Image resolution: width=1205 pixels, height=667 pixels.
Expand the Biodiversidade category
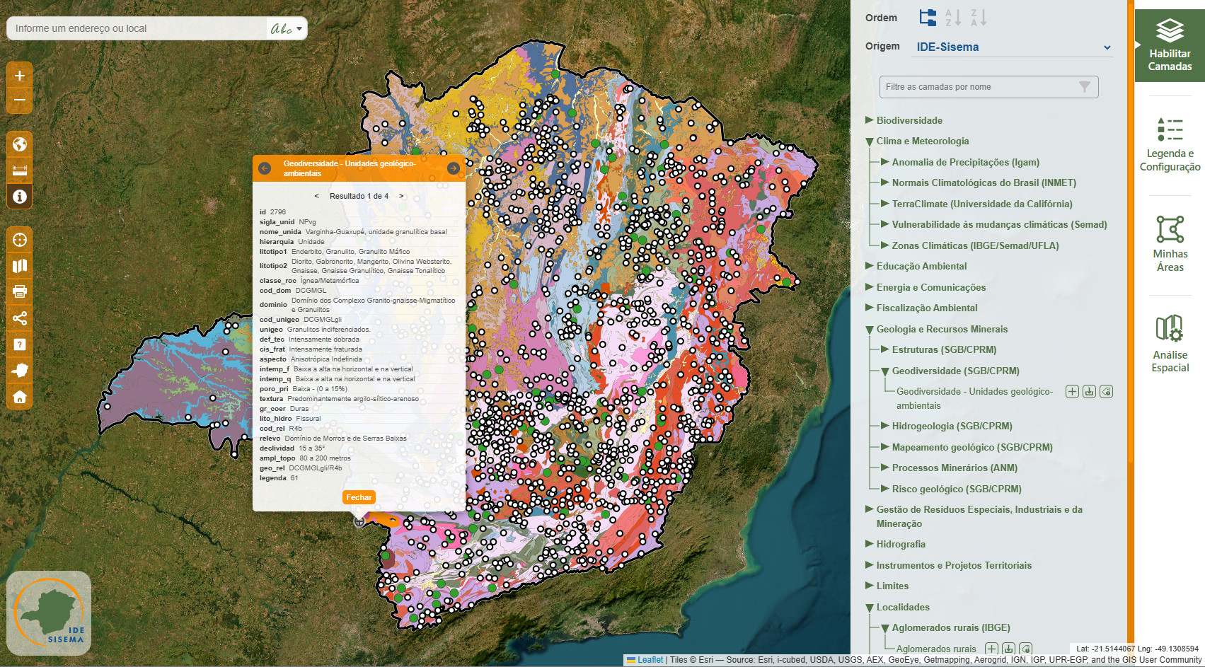[870, 120]
